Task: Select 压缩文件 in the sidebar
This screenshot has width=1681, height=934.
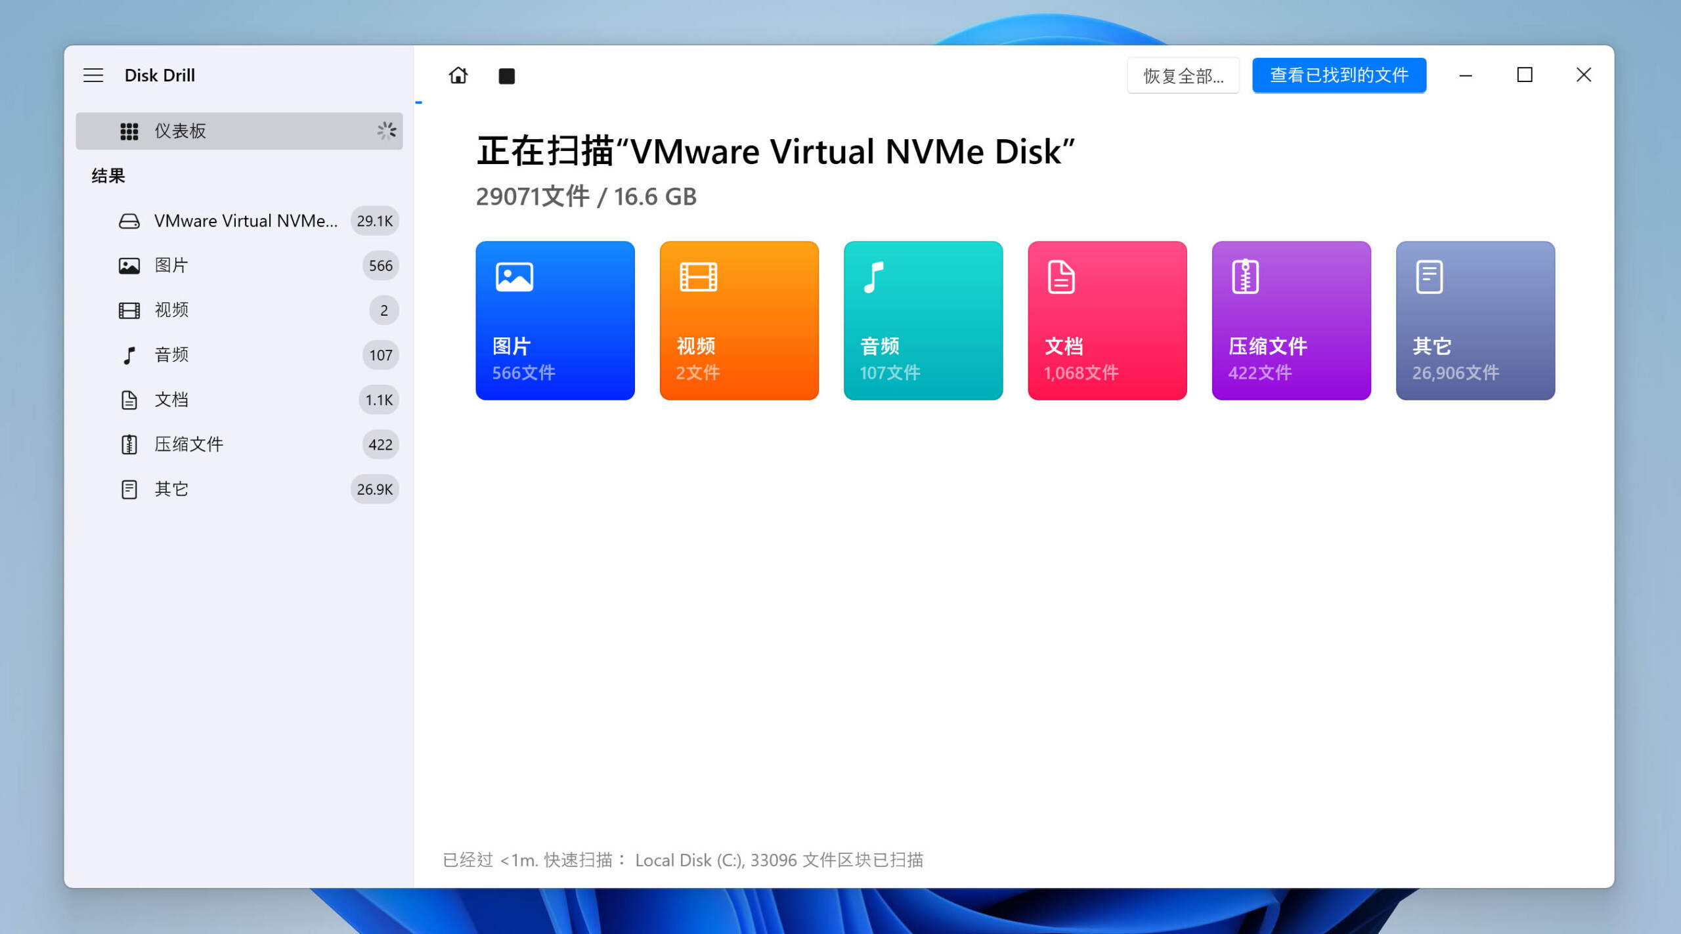Action: coord(239,444)
